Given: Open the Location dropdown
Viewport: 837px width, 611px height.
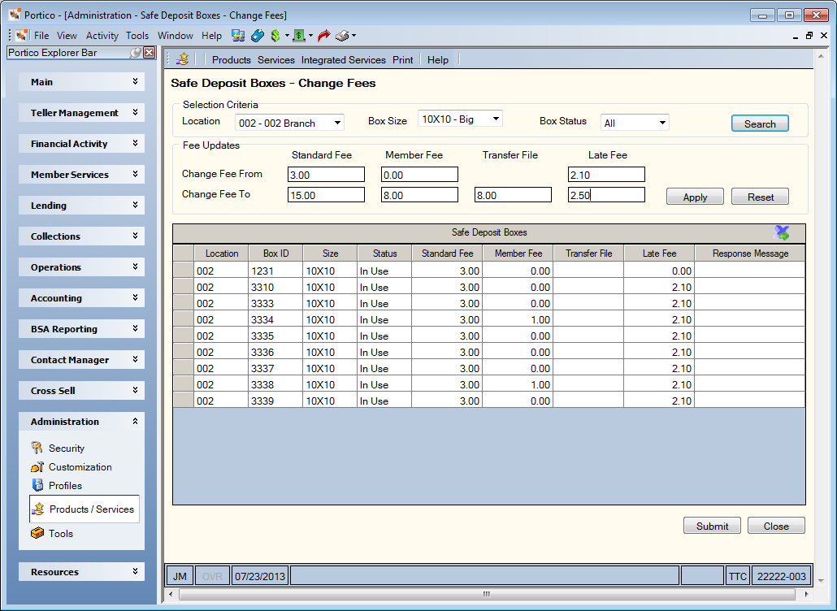Looking at the screenshot, I should [289, 123].
